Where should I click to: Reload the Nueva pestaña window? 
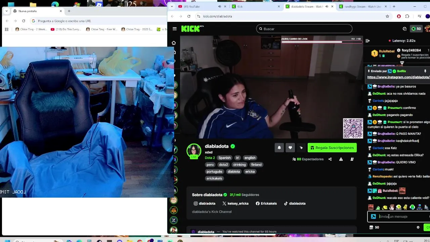(24, 21)
